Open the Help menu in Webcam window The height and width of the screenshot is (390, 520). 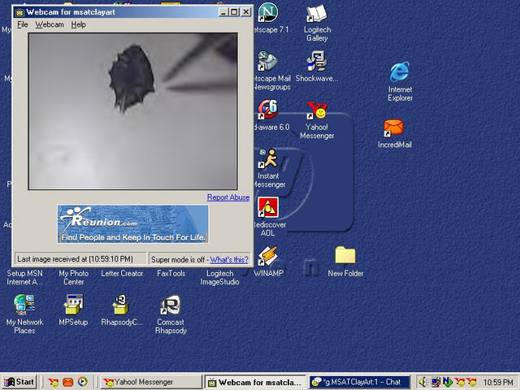(79, 24)
